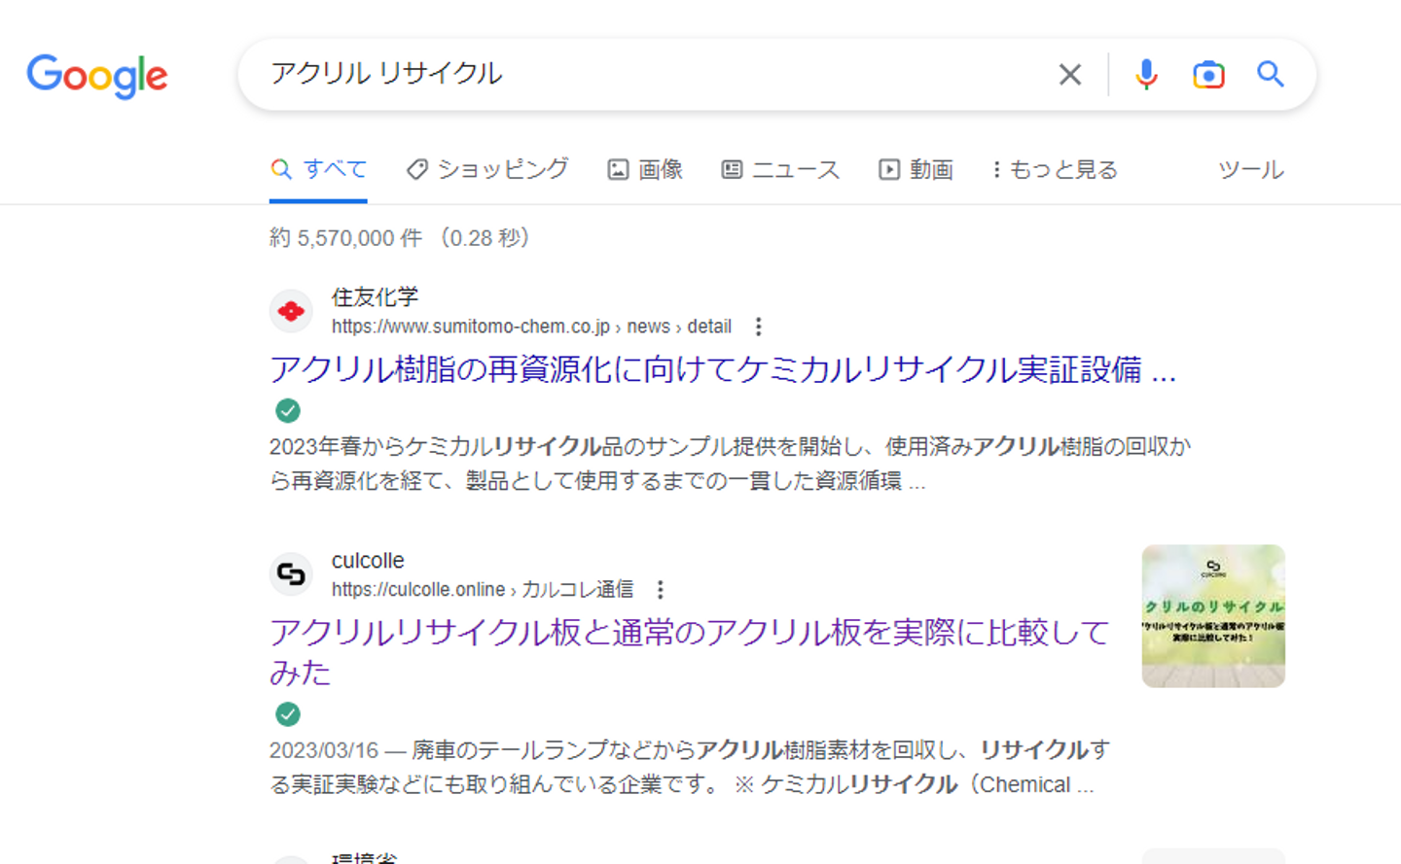Switch to the 画像 tab
The image size is (1401, 864).
[645, 170]
